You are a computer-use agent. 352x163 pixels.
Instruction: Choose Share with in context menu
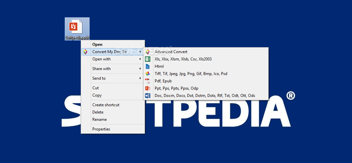pos(113,69)
